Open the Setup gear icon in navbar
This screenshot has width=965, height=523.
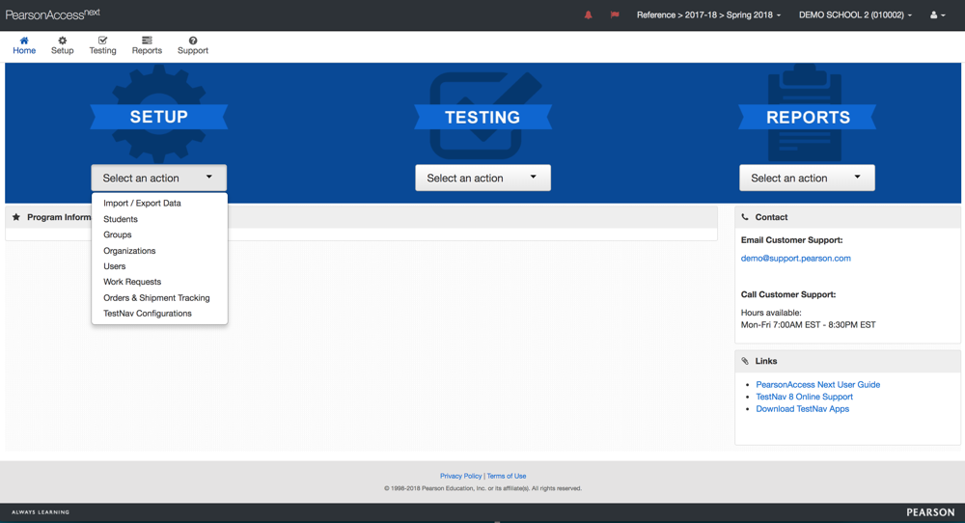point(62,41)
